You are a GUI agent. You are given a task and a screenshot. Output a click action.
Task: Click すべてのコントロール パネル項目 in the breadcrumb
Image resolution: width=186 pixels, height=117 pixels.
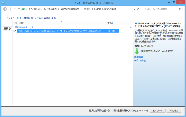tap(43, 9)
